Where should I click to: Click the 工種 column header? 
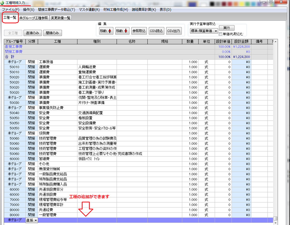coord(57,41)
